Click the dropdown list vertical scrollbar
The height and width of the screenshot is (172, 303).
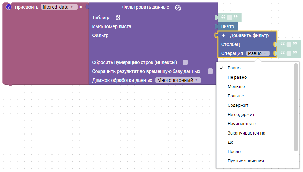[296, 107]
